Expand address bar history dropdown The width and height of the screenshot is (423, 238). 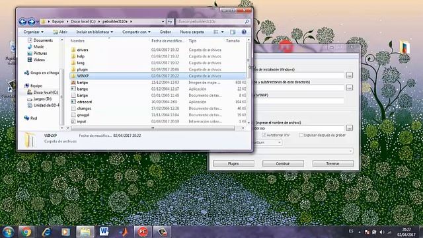(x=163, y=21)
